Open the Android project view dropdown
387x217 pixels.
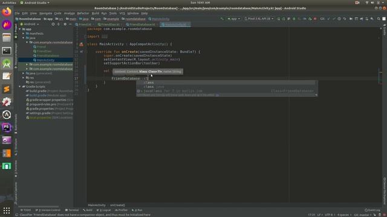click(x=30, y=24)
